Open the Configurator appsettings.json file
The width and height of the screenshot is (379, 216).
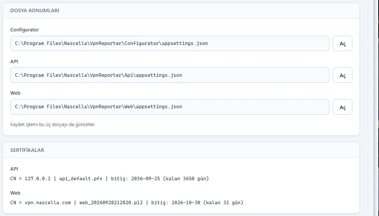click(342, 44)
